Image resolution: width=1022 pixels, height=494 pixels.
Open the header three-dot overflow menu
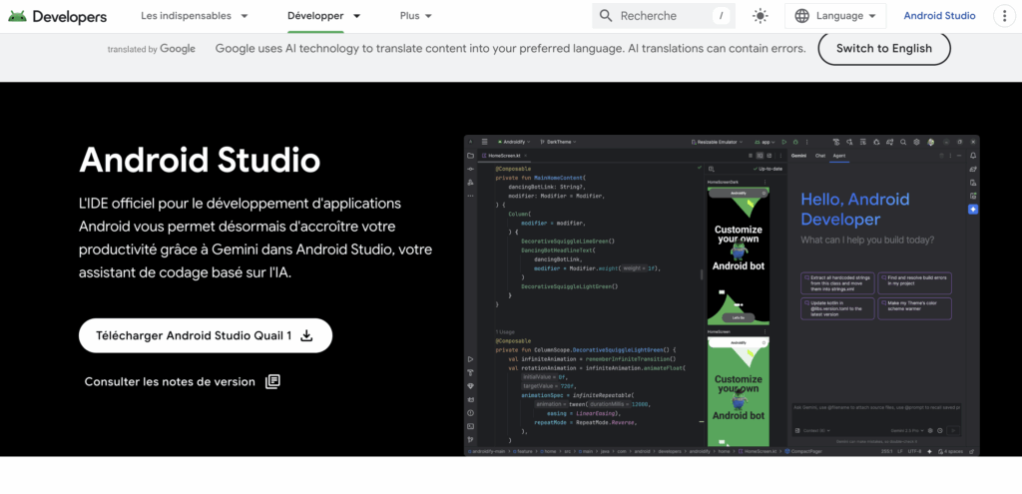tap(1003, 16)
